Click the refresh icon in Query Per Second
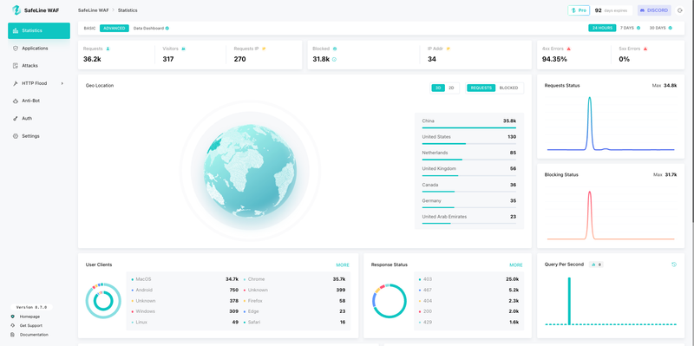The width and height of the screenshot is (694, 346). pos(674,264)
